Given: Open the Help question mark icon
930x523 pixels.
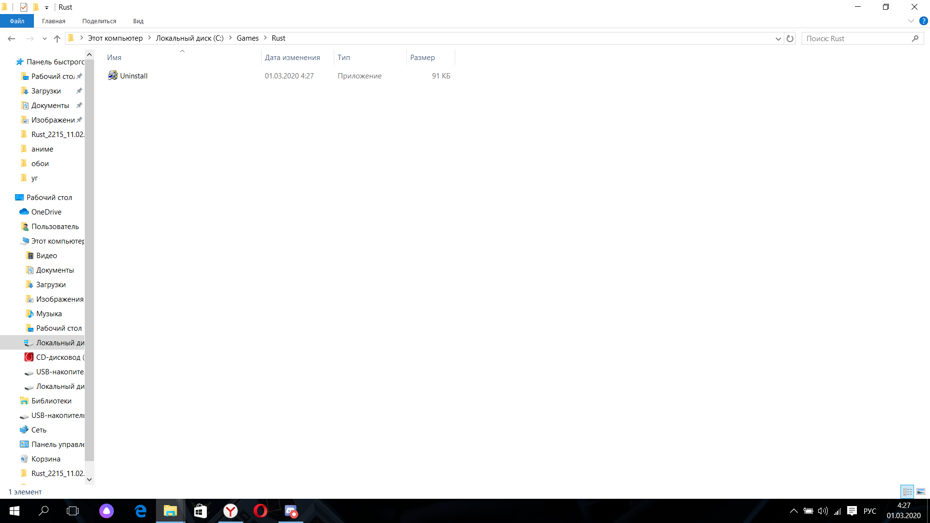Looking at the screenshot, I should point(923,21).
